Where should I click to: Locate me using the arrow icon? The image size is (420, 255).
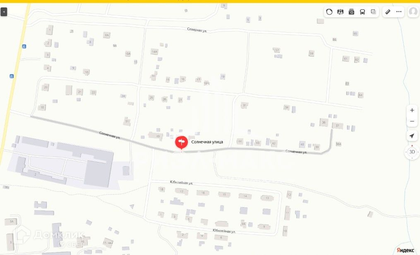412,136
